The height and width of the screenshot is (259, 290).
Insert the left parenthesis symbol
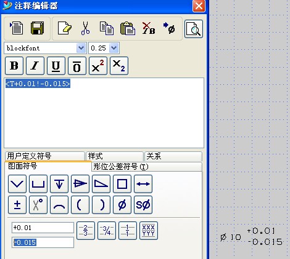[80, 205]
